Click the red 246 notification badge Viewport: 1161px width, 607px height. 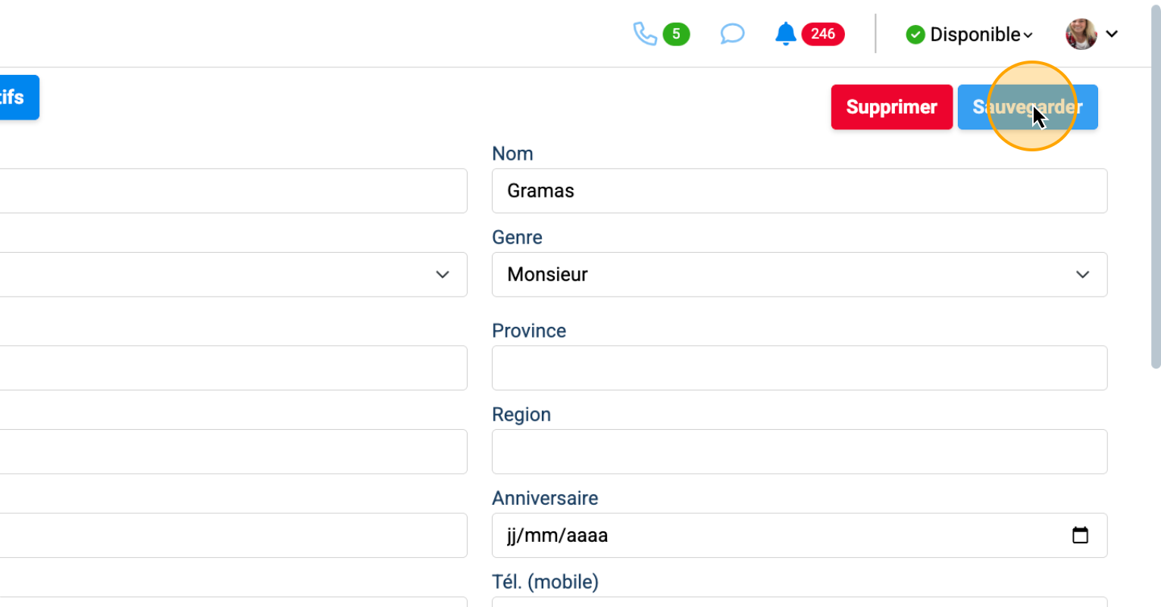[823, 34]
